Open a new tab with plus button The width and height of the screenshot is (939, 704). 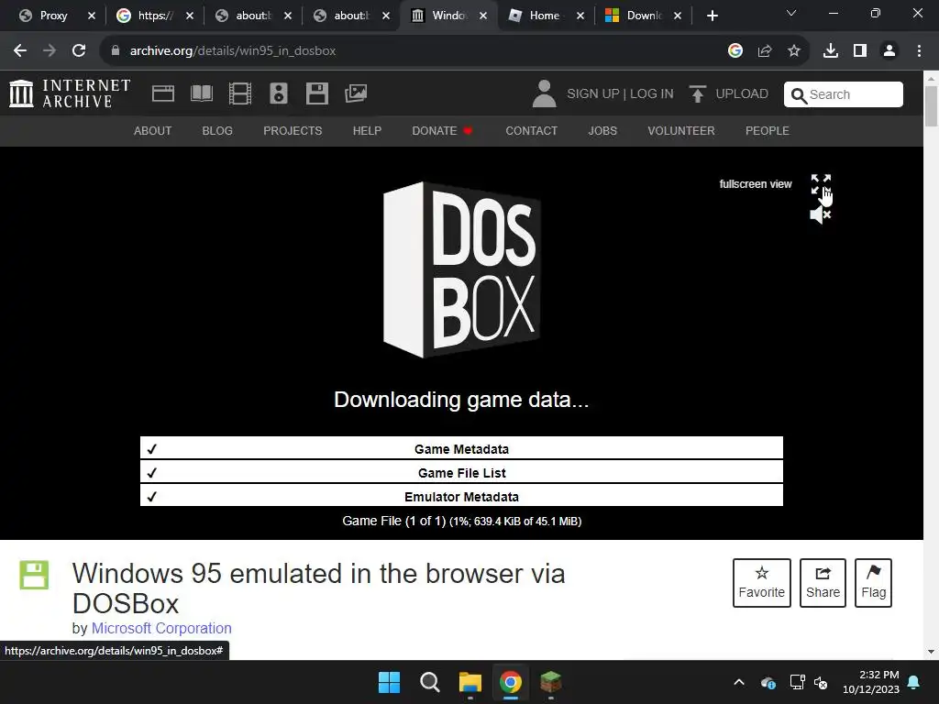tap(712, 16)
